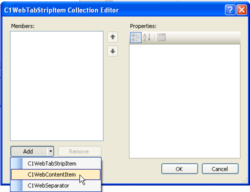The width and height of the screenshot is (250, 192).
Task: Sort properties alphabetically
Action: click(147, 37)
